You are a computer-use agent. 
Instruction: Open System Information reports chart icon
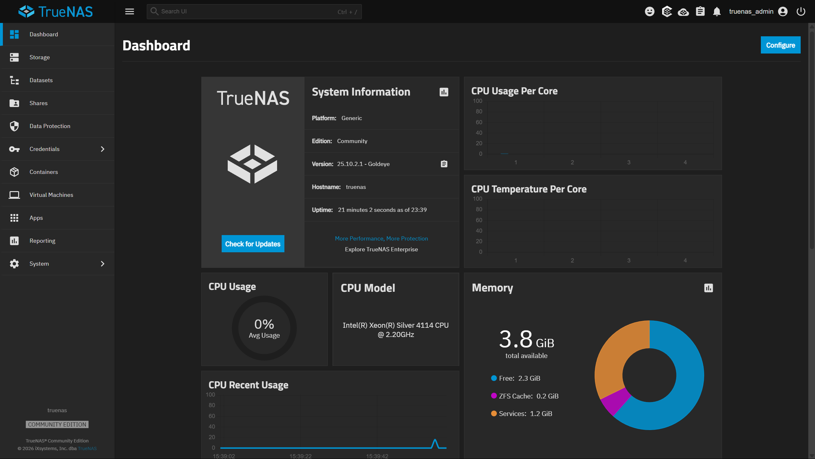(x=444, y=92)
